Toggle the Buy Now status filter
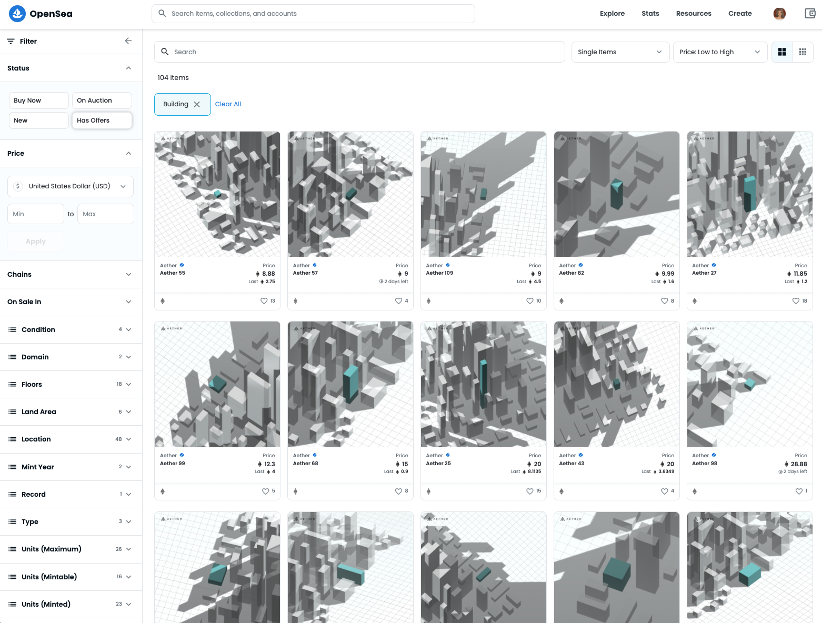 [x=38, y=101]
